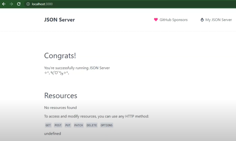The height and width of the screenshot is (141, 236).
Task: Click the kaomoji emoticon line
Action: (57, 73)
